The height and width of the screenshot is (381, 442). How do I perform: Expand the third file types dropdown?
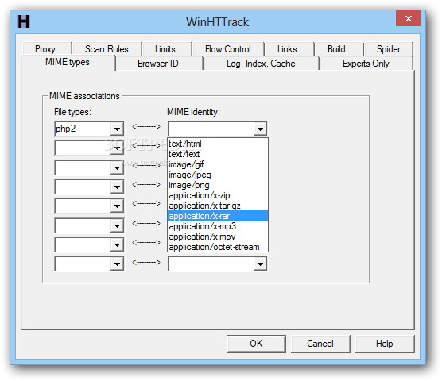(x=117, y=167)
